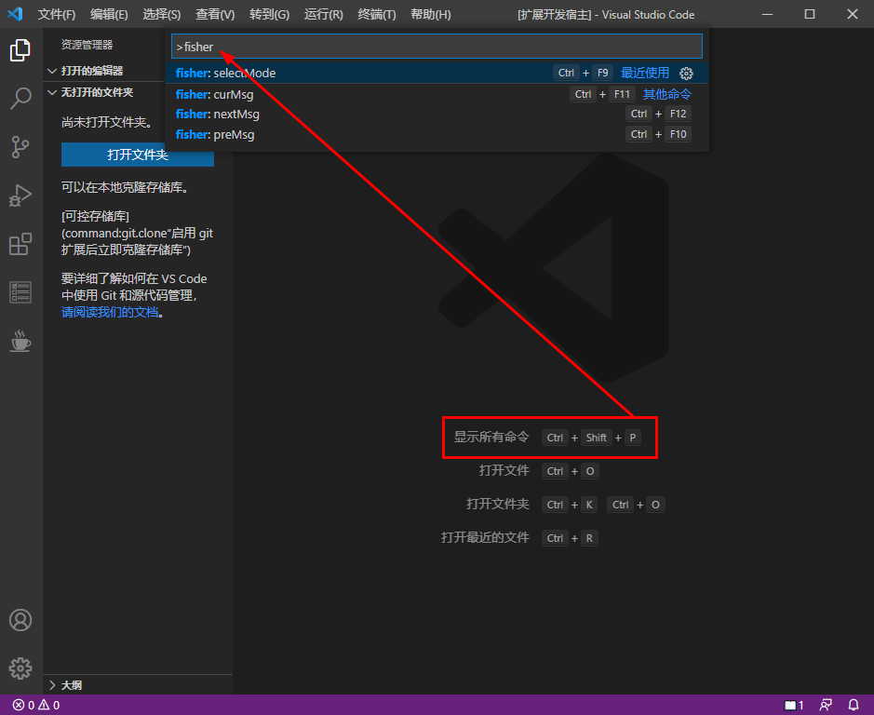Screen dimensions: 874x715
Task: Open the notifications bell in status bar
Action: (854, 705)
